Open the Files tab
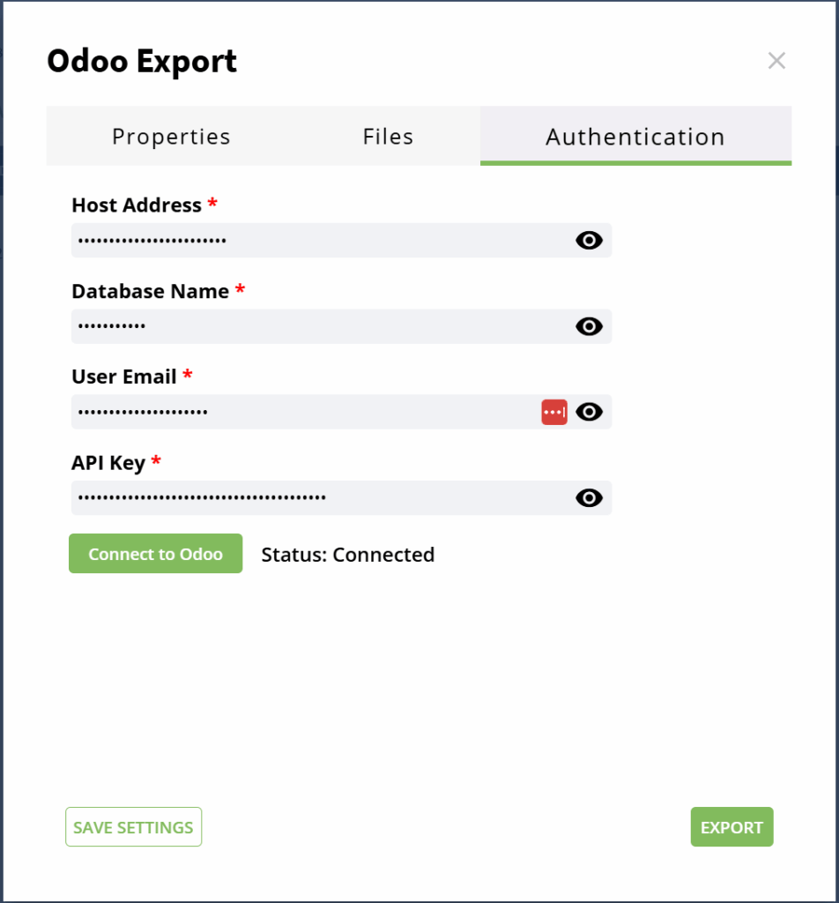Screen dimensions: 839x903 tap(388, 136)
